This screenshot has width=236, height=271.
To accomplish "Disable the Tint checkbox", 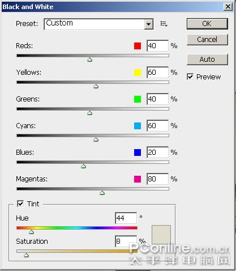I will [x=20, y=204].
